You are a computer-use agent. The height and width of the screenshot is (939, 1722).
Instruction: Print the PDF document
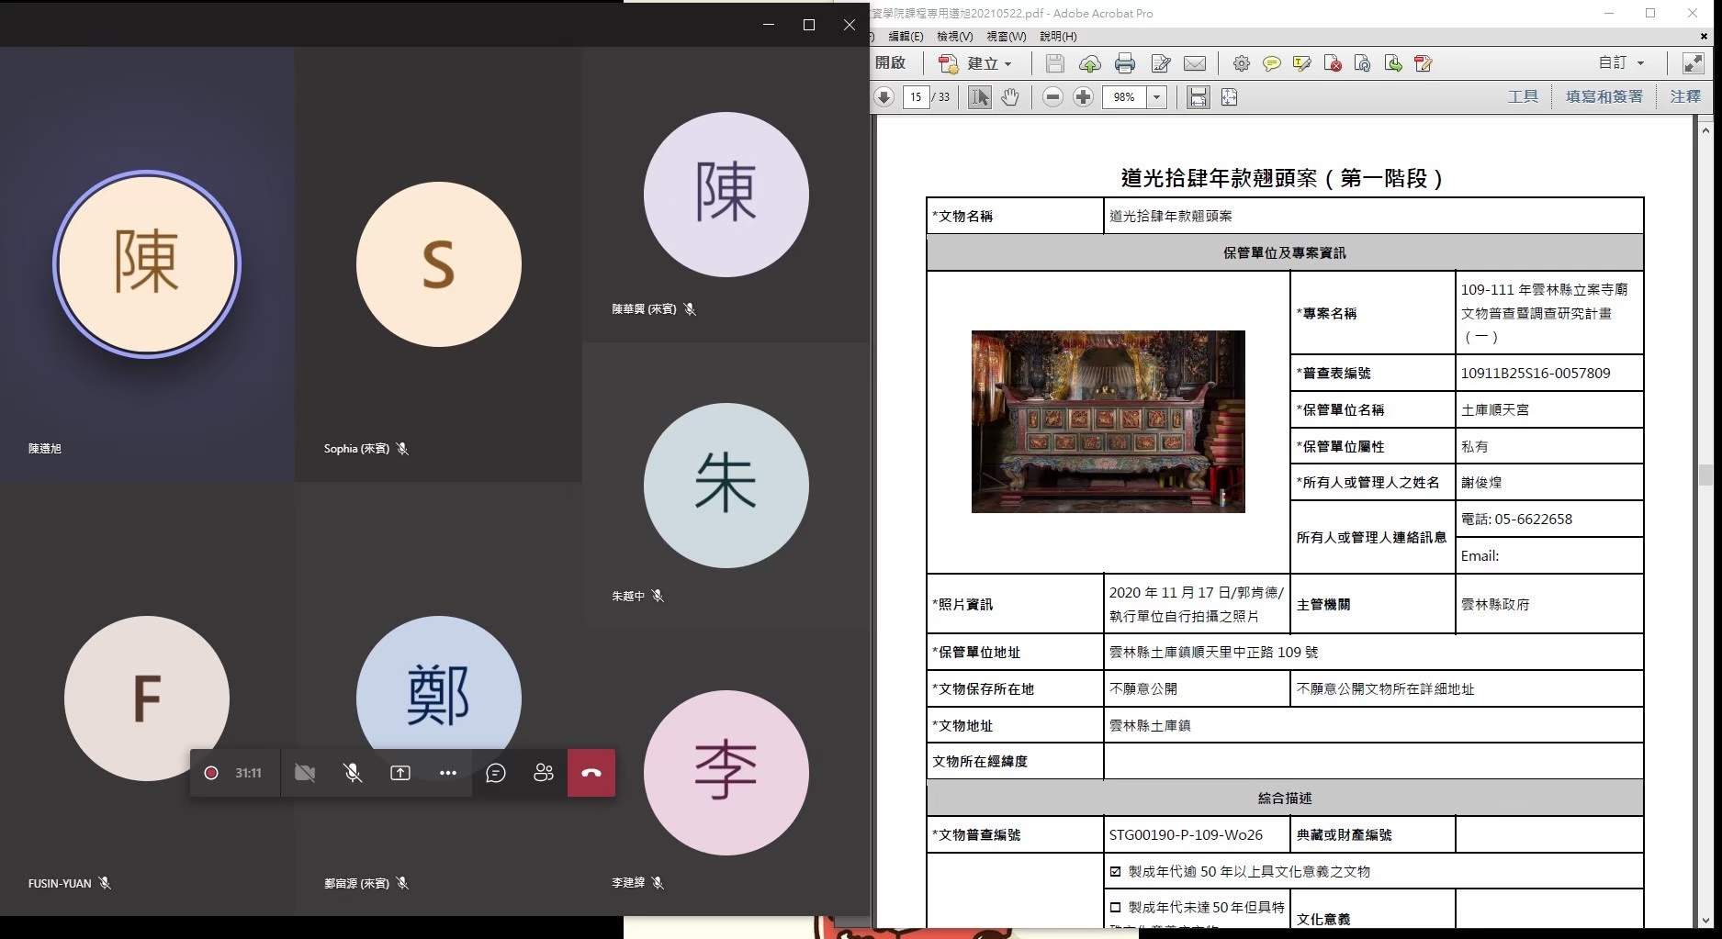point(1124,63)
